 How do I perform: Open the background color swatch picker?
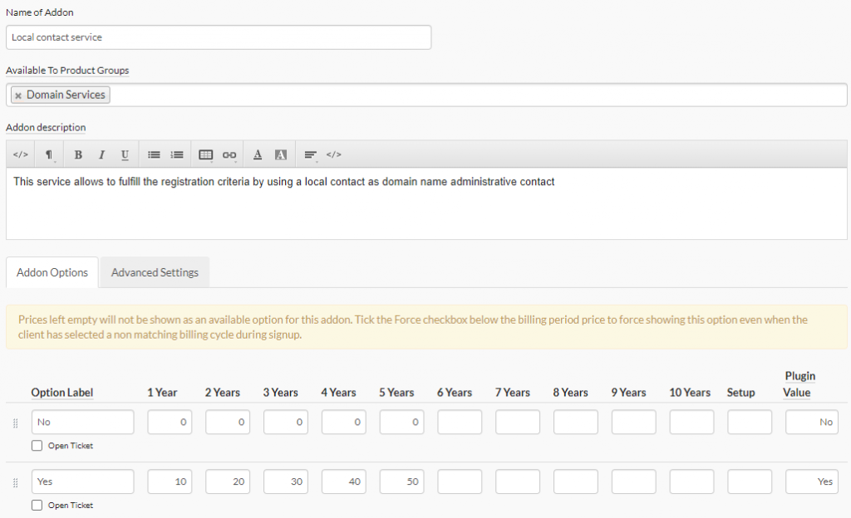(281, 154)
